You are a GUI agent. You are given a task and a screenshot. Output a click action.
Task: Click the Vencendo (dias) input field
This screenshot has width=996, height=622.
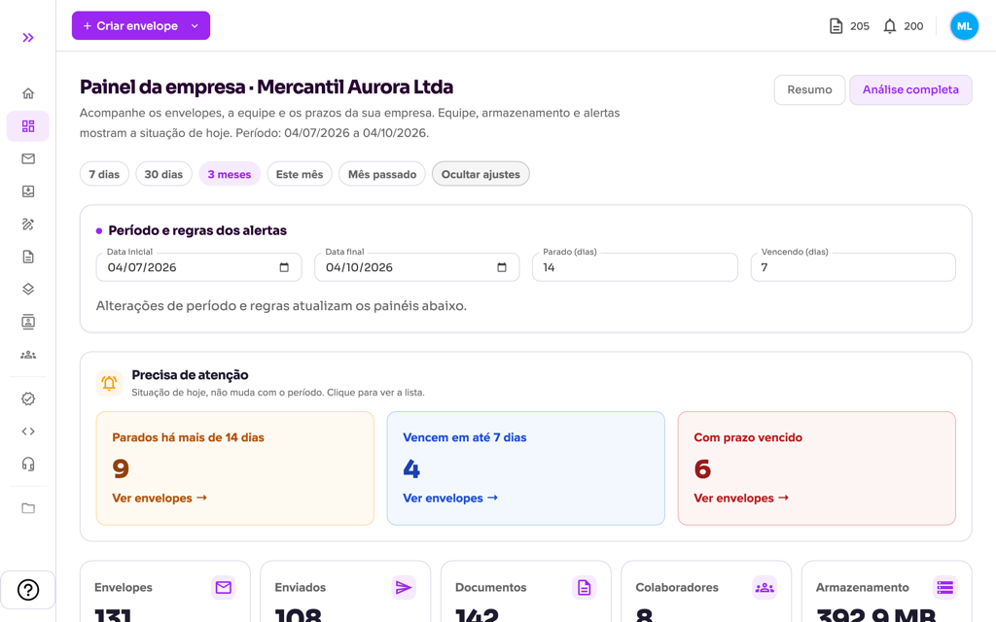[x=853, y=267]
